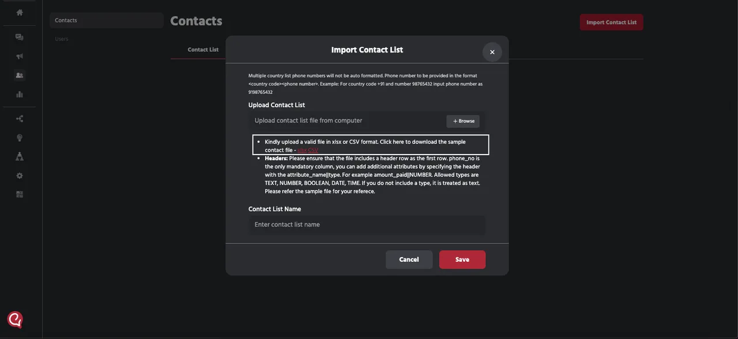Select Contacts in the left panel
Image resolution: width=738 pixels, height=339 pixels.
click(66, 20)
